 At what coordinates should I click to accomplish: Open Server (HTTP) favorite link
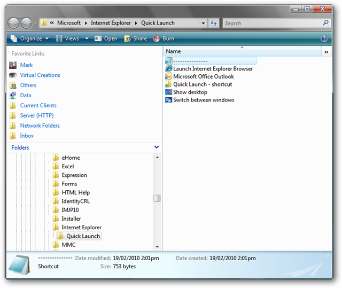pos(37,115)
